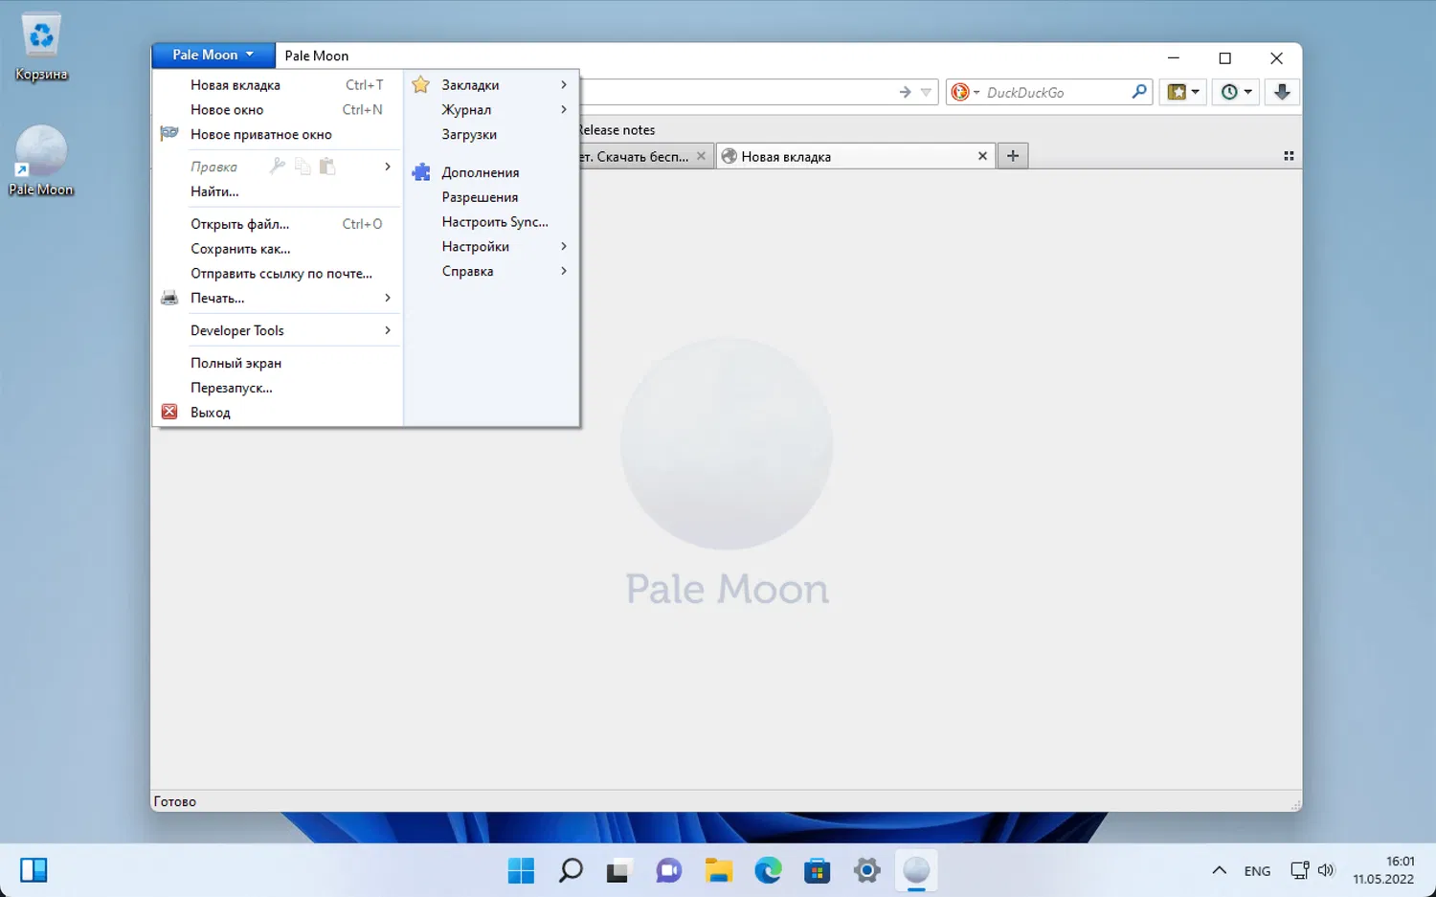
Task: Expand the Developer Tools submenu arrow
Action: click(388, 330)
